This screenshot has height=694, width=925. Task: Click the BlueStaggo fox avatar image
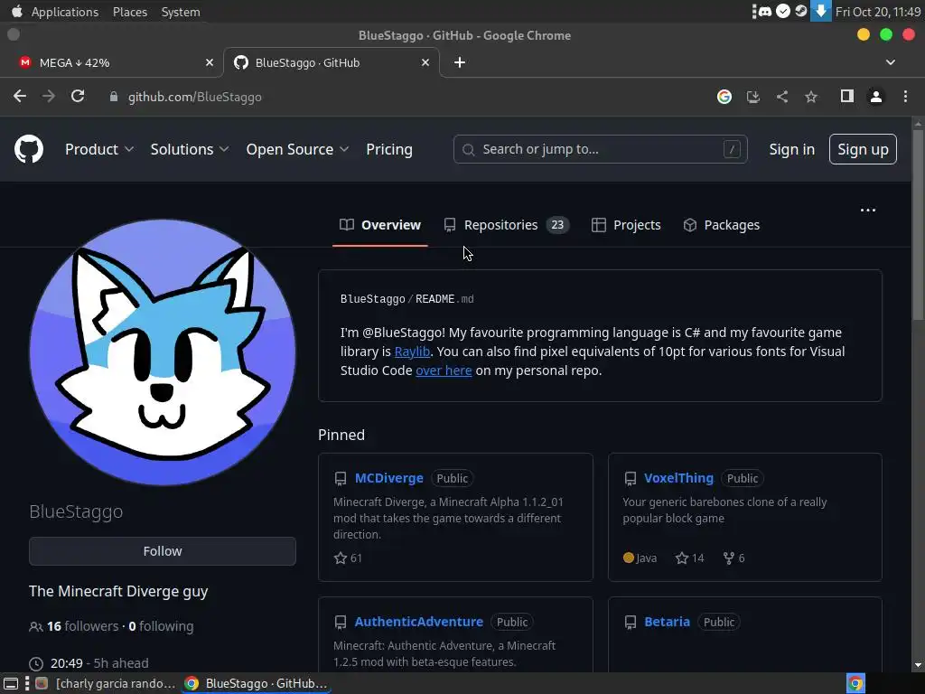click(163, 352)
